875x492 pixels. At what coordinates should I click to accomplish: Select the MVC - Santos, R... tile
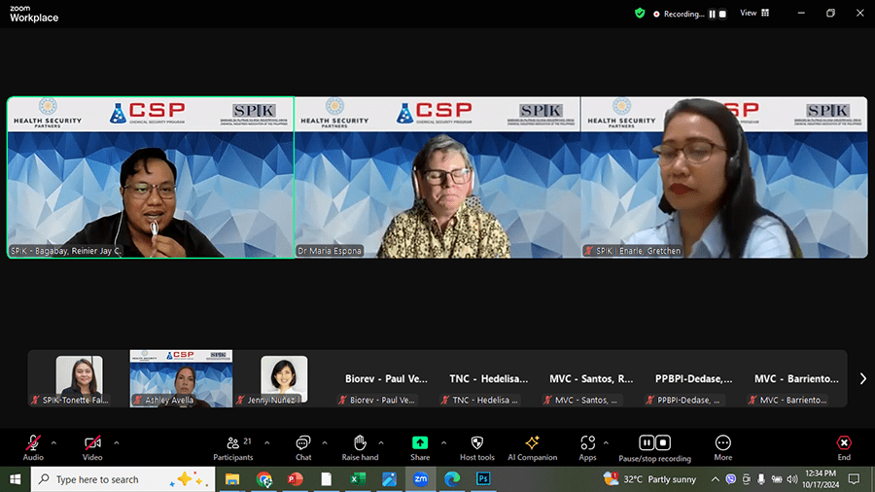tap(591, 379)
